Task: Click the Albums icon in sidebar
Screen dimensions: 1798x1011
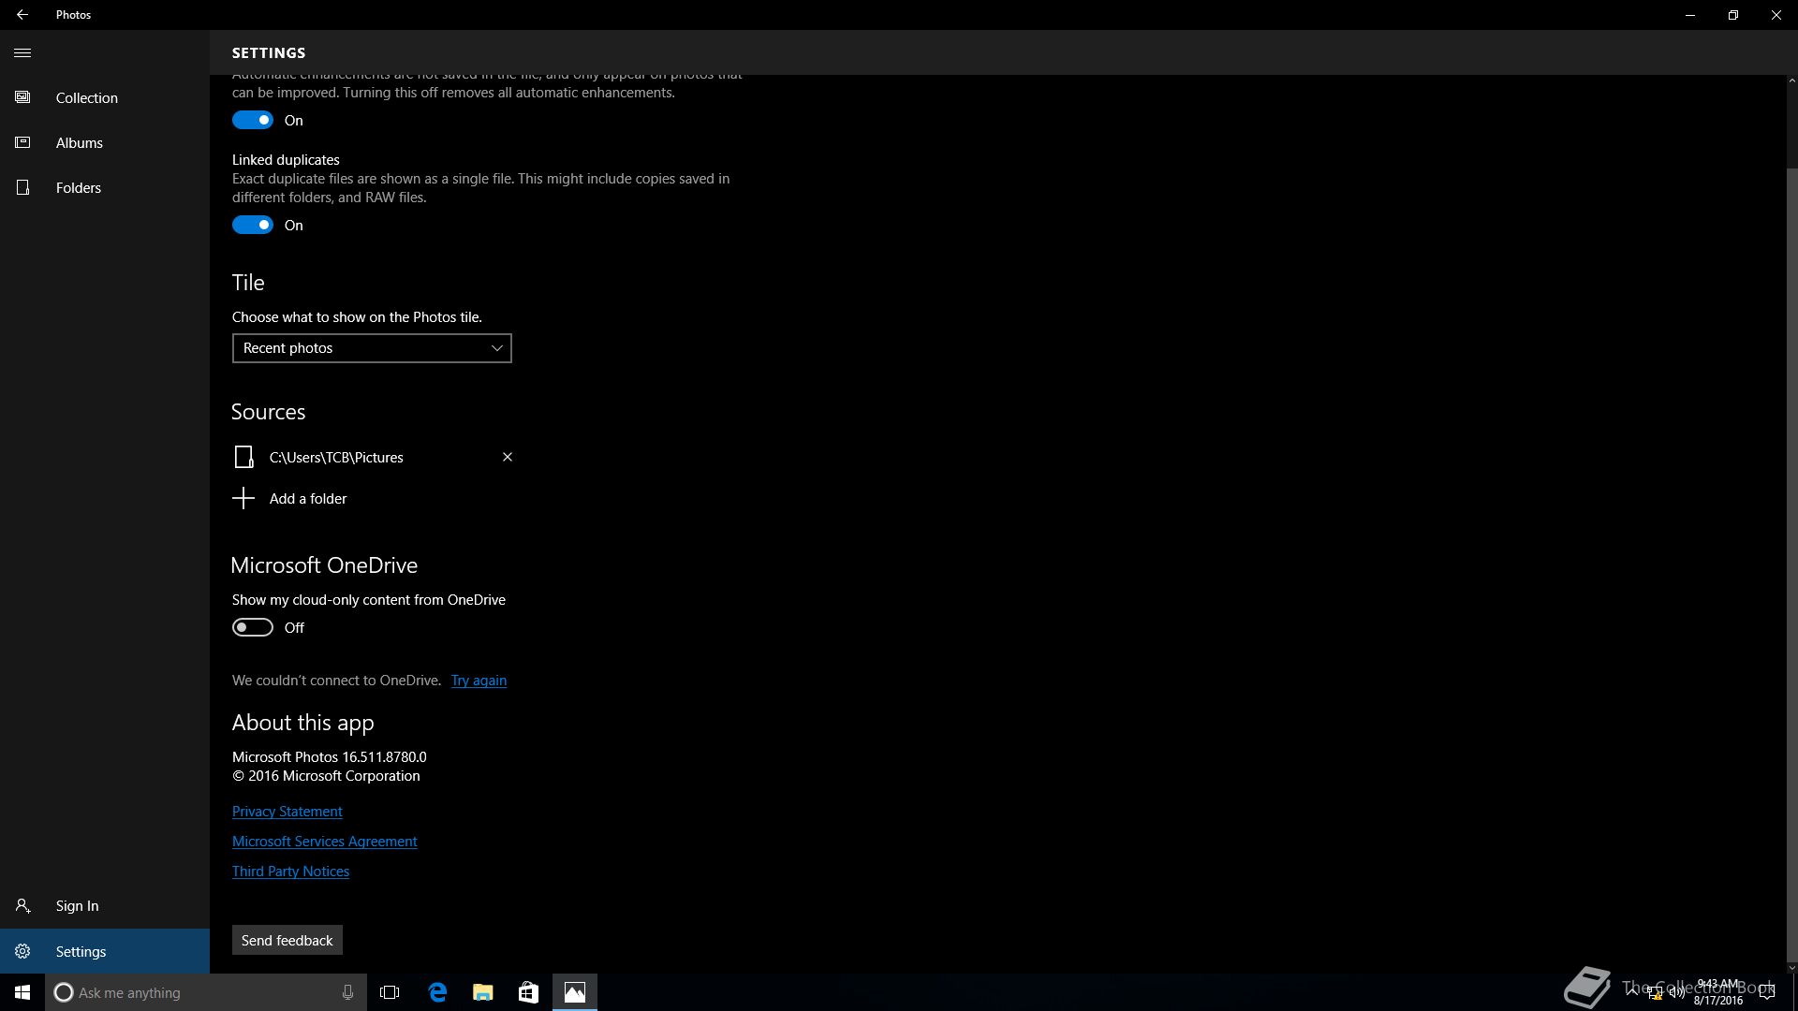Action: (22, 142)
